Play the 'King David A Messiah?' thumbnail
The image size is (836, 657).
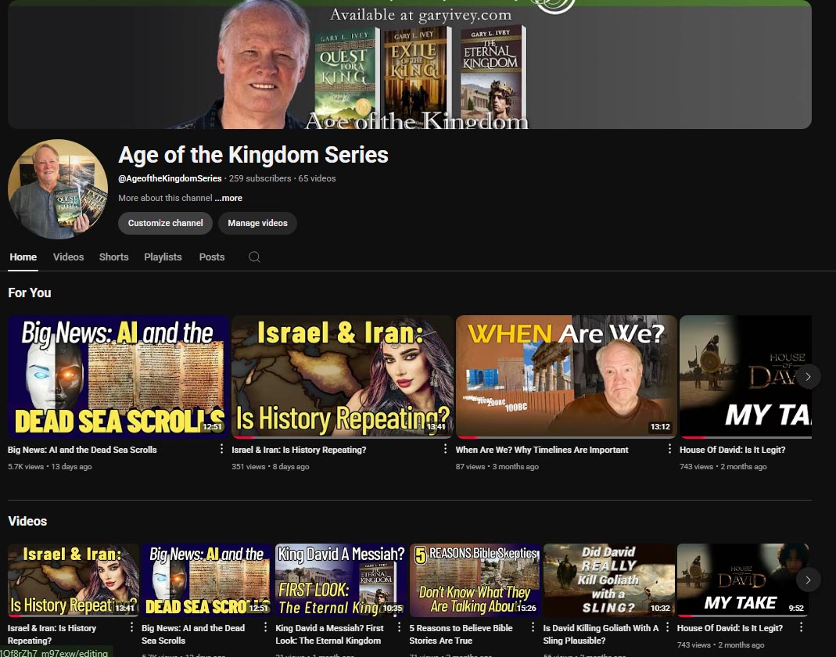click(x=341, y=580)
